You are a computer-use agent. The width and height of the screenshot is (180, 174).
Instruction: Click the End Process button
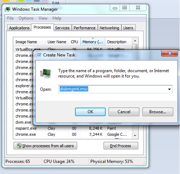point(121,146)
